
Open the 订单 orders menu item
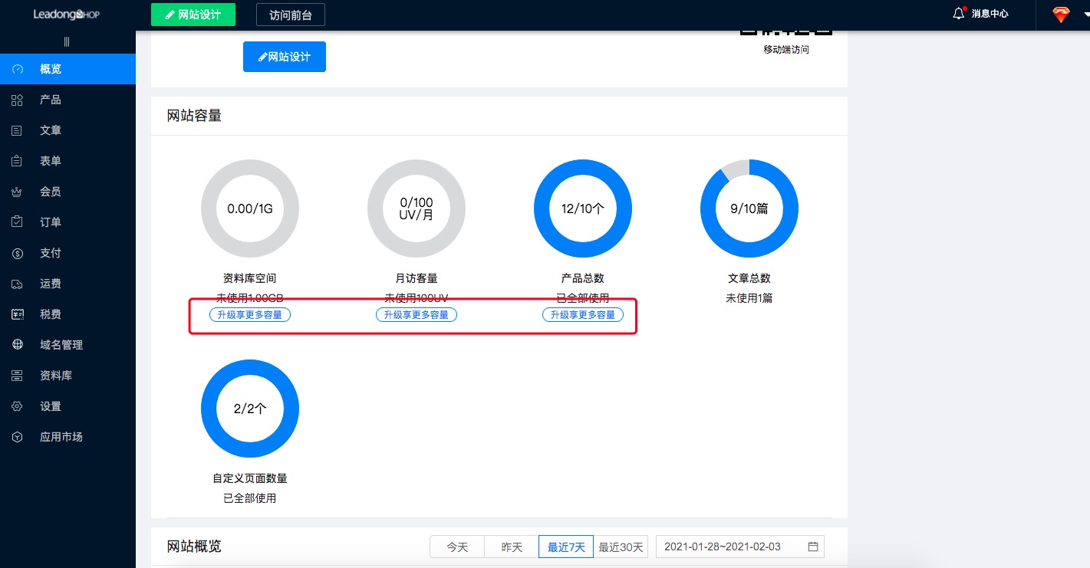tap(51, 222)
